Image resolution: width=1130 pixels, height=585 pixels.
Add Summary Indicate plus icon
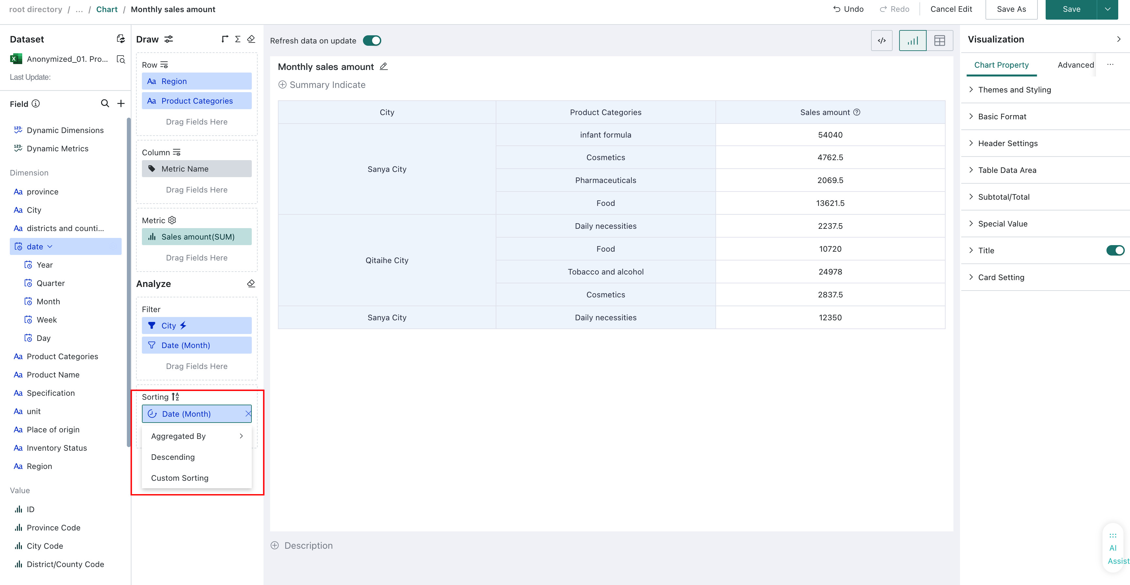tap(282, 84)
